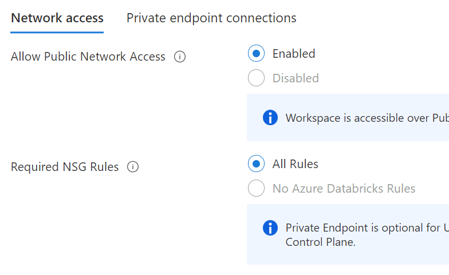This screenshot has width=449, height=275.
Task: Select the Enabled radio button circle
Action: 256,54
